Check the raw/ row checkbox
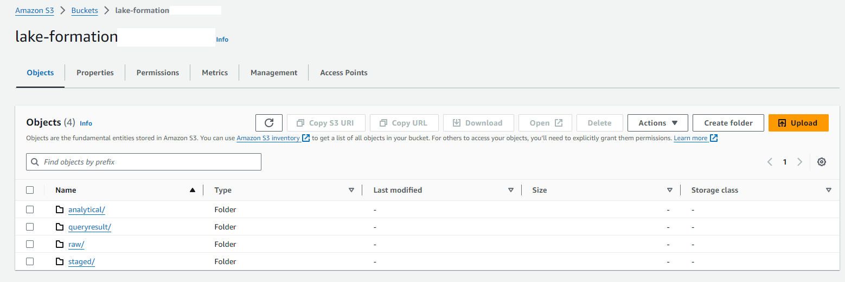 (30, 244)
